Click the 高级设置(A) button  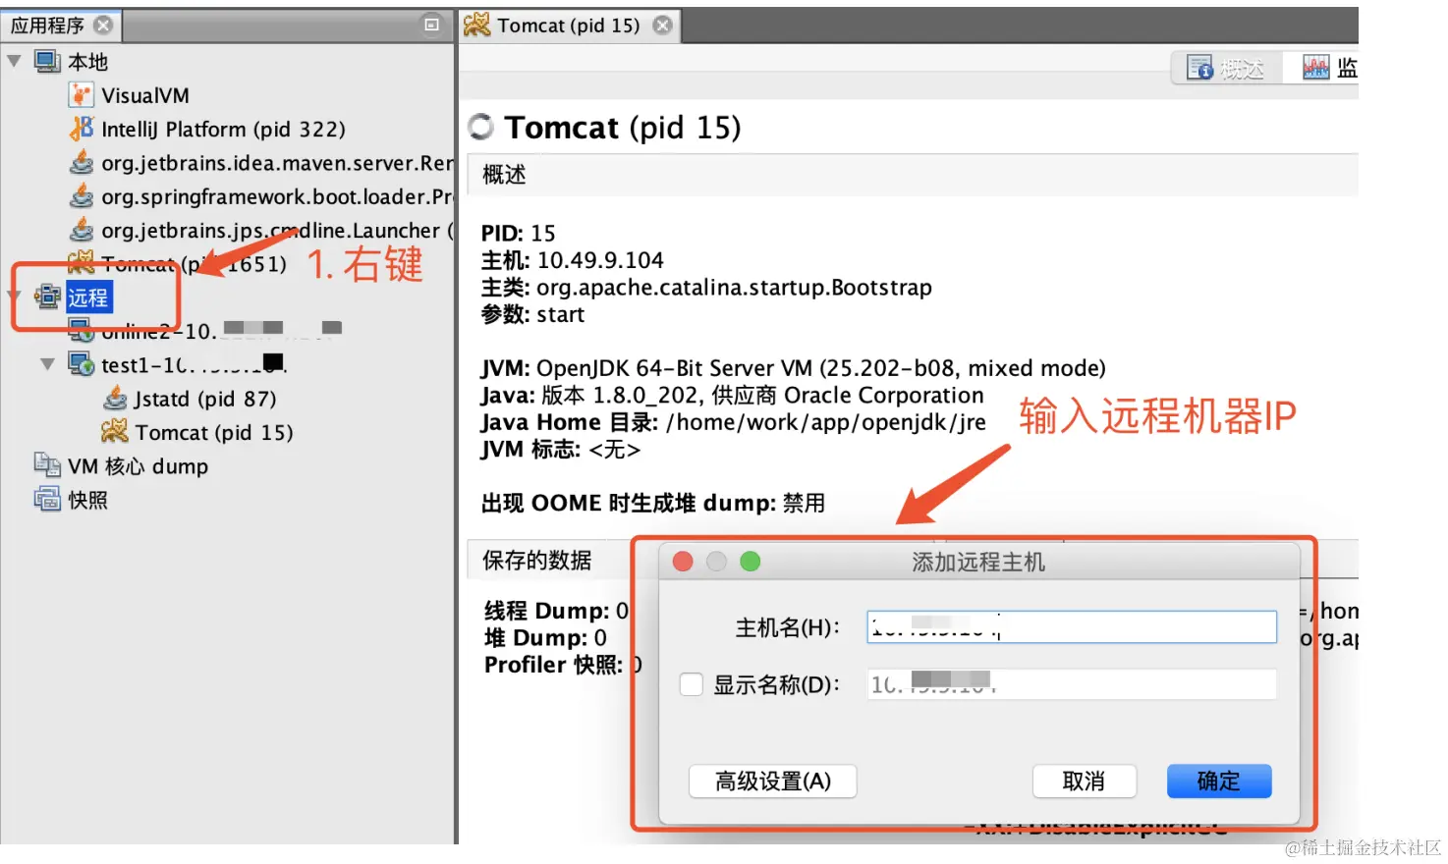point(773,782)
